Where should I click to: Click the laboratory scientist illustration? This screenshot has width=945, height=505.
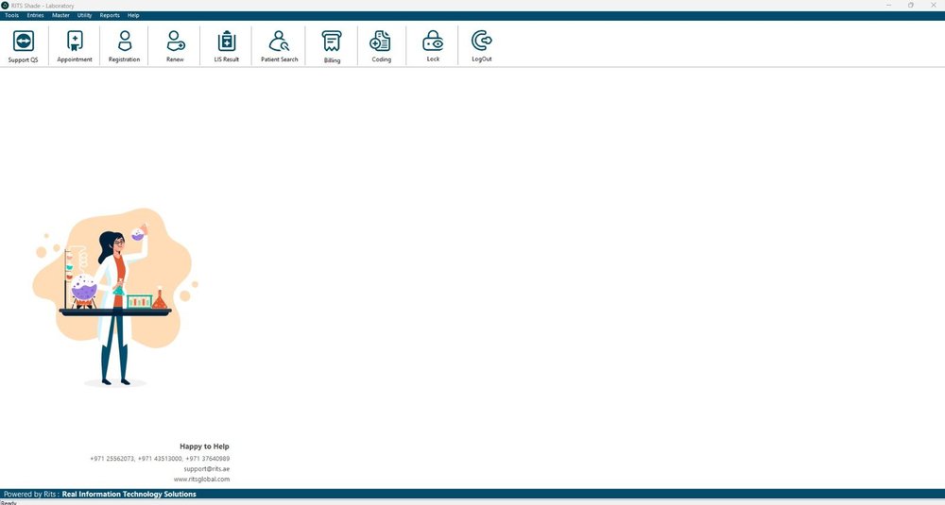point(114,296)
